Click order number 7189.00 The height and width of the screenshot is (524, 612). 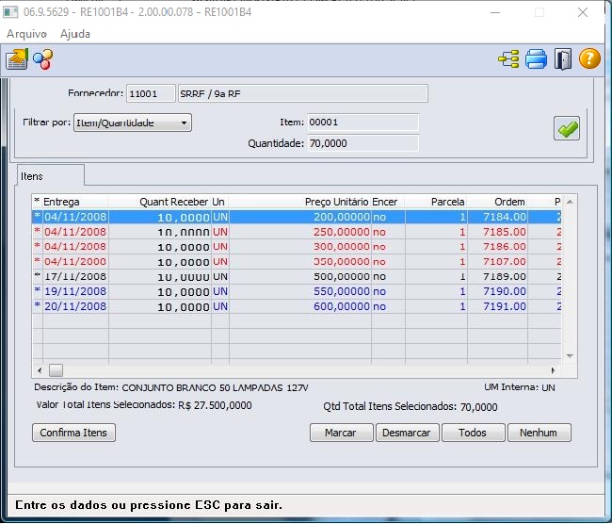[x=505, y=276]
